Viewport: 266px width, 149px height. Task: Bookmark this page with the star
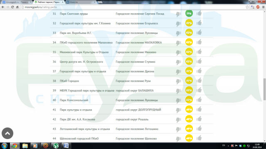pyautogui.click(x=247, y=7)
